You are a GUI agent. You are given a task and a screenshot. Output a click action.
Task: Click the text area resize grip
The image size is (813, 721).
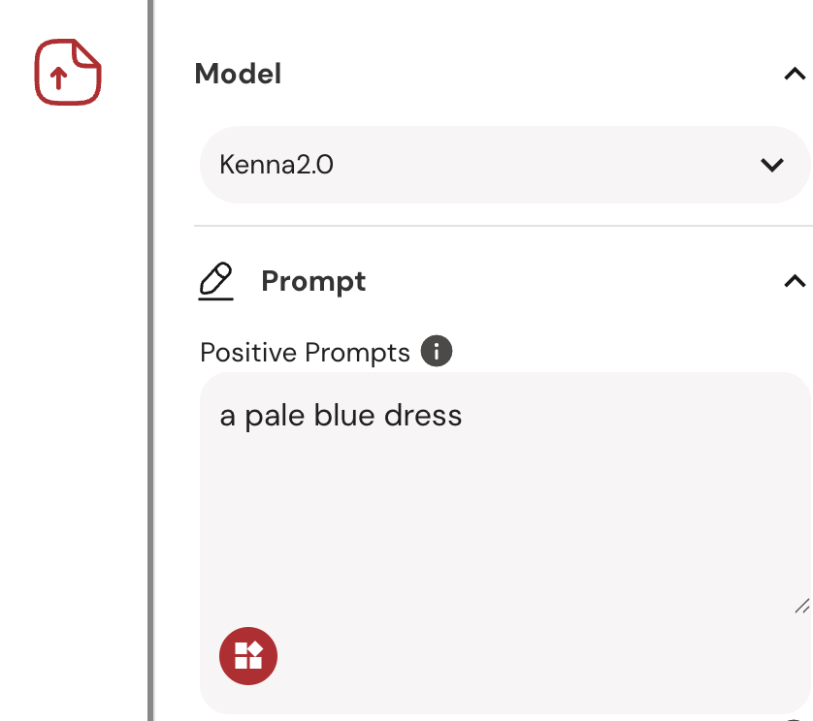pos(802,606)
